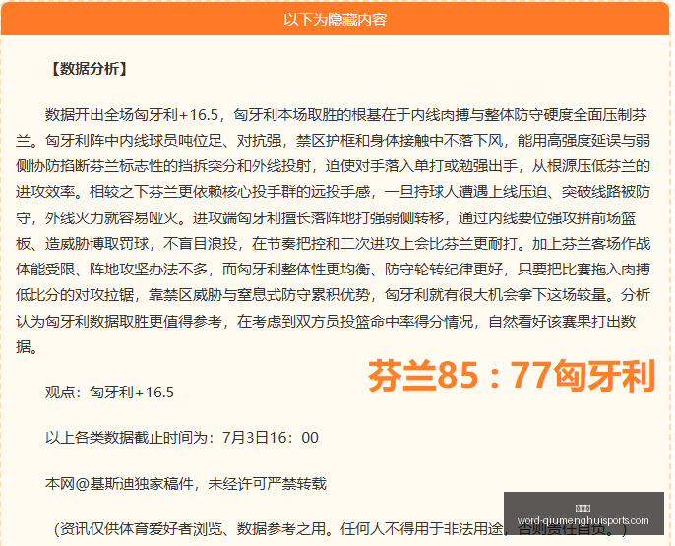
Task: Click the line starting '兰。匈牙利阵中内线球员'
Action: point(333,141)
